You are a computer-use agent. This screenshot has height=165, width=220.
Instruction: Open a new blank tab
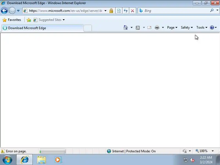click(88, 28)
